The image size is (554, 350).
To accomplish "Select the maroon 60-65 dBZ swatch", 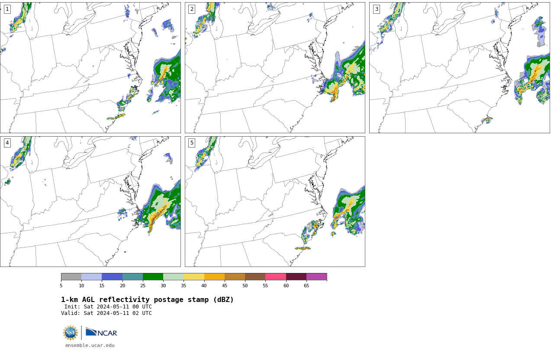I will 296,277.
